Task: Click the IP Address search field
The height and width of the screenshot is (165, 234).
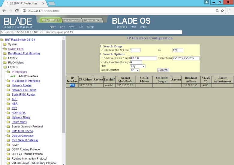Action: coord(143,58)
